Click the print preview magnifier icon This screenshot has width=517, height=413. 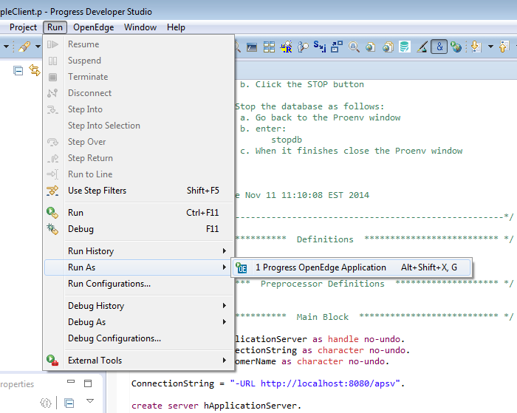pyautogui.click(x=354, y=47)
